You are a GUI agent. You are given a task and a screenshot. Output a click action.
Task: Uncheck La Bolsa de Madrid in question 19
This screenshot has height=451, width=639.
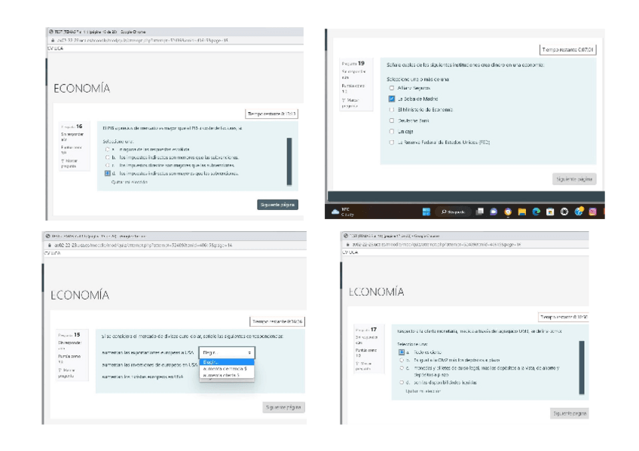click(x=392, y=99)
